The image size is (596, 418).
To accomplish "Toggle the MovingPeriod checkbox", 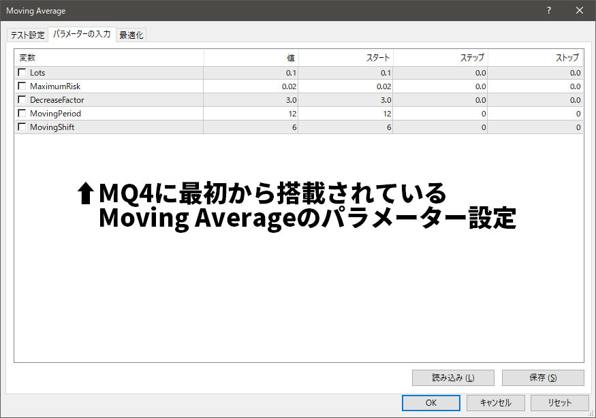I will pyautogui.click(x=22, y=114).
